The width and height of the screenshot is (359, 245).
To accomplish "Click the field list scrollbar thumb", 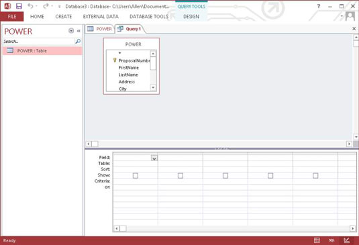I will coord(153,63).
